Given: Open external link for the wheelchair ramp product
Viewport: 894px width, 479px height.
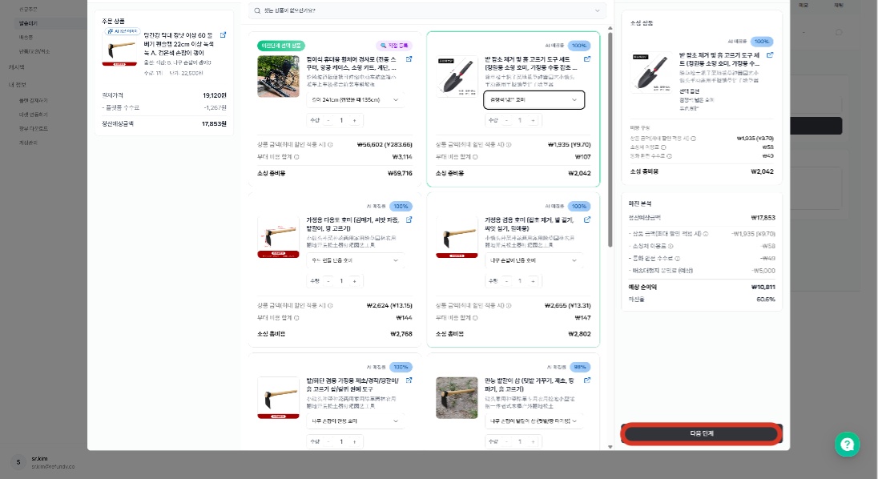Looking at the screenshot, I should pos(409,59).
